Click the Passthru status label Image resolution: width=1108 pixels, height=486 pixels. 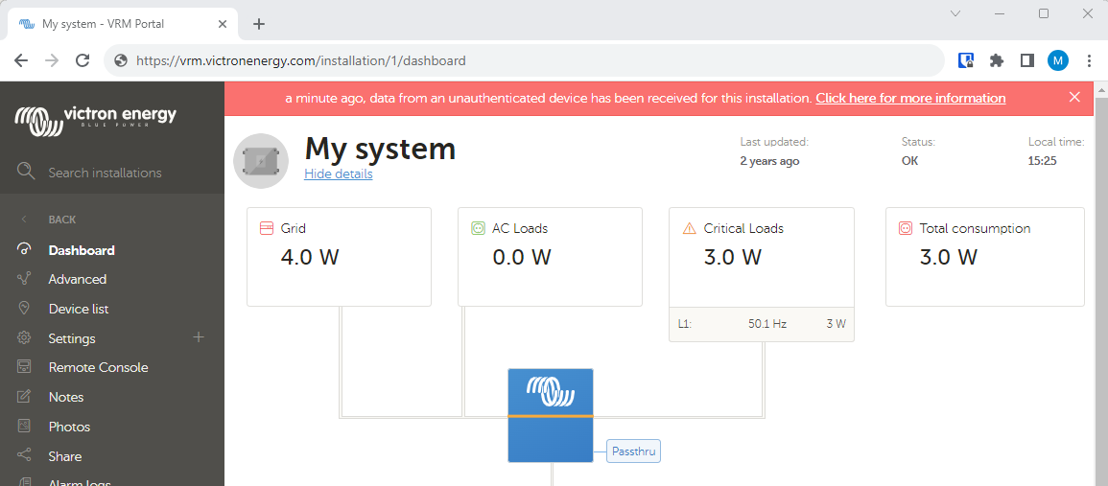[633, 451]
